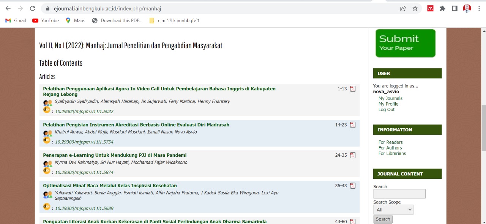Click the share page icon in address bar
This screenshot has width=486, height=224.
[403, 8]
